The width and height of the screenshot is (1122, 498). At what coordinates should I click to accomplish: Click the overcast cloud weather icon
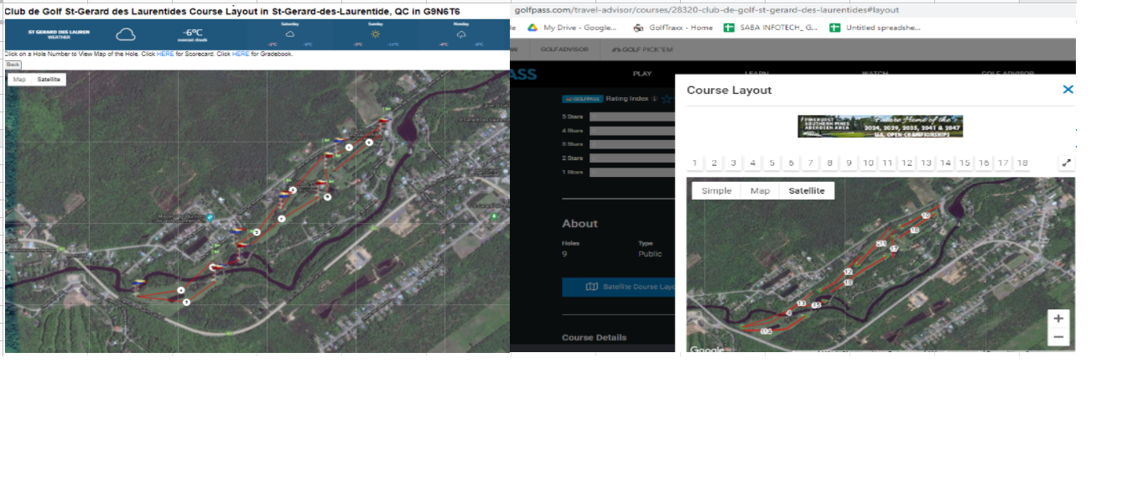[126, 34]
